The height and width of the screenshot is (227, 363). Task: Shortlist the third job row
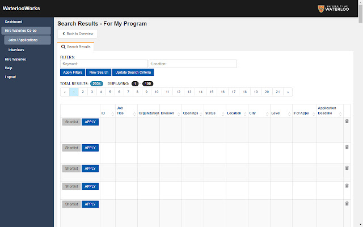(71, 169)
